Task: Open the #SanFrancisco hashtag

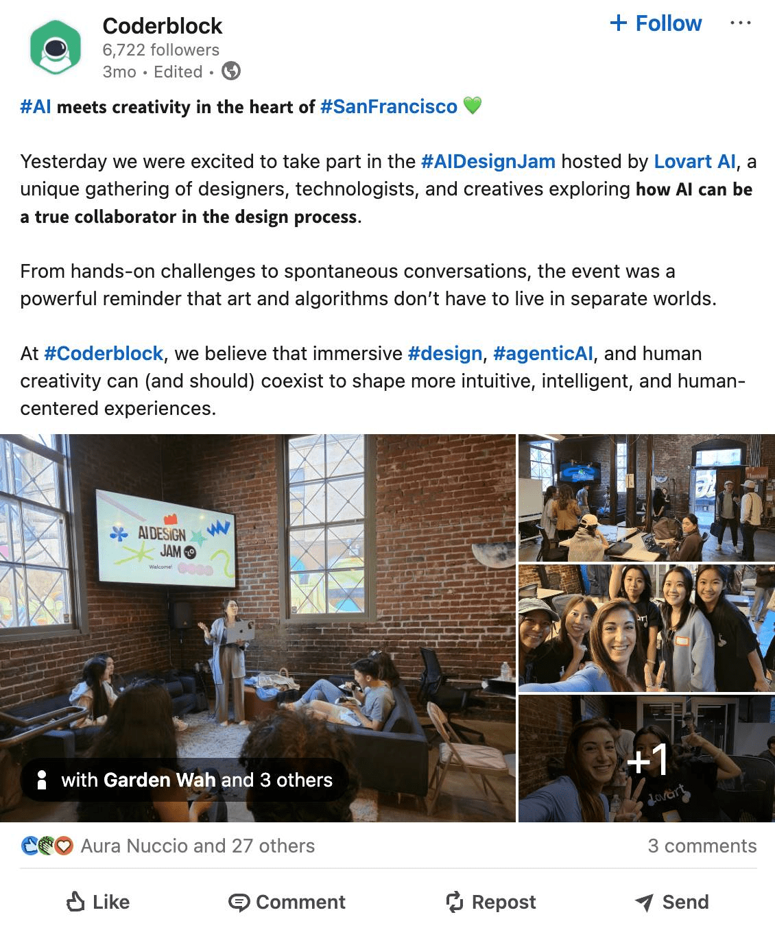Action: (389, 107)
